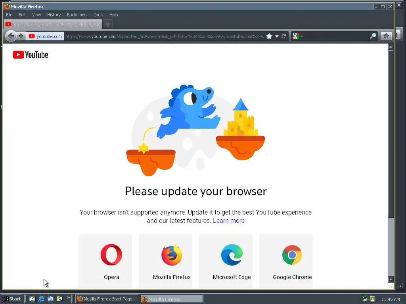Expand the quick launch overflow chevron
406x304 pixels.
pos(68,298)
